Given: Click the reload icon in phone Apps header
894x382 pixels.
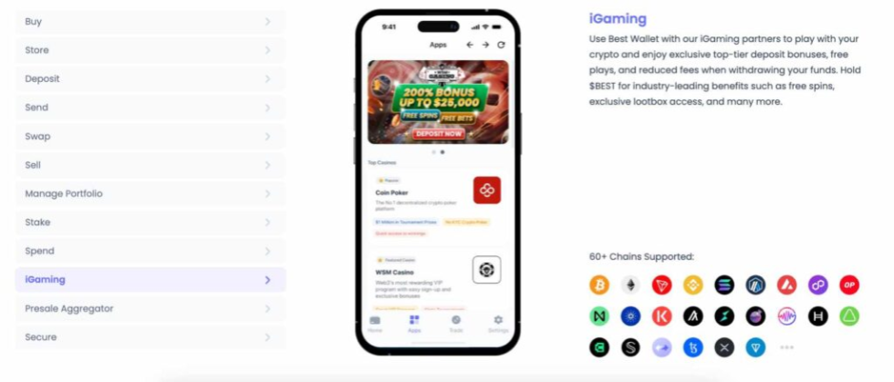Looking at the screenshot, I should [501, 45].
